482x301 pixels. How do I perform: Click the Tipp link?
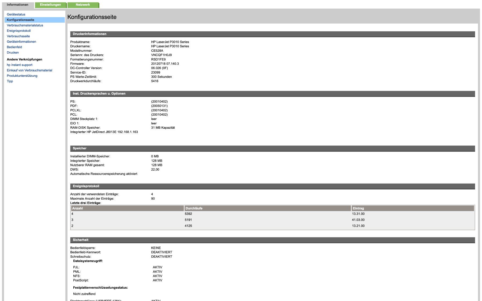tap(10, 81)
